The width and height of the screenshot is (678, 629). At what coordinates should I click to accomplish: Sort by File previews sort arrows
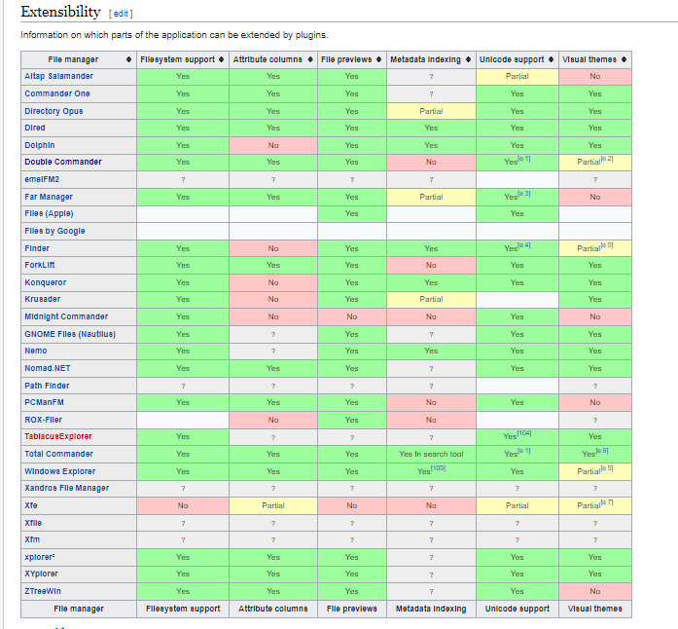click(x=378, y=59)
